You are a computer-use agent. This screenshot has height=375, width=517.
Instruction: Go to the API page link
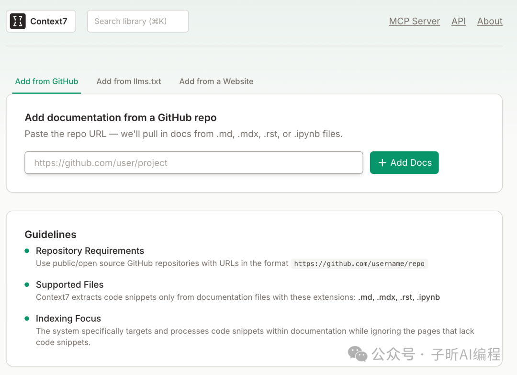(458, 21)
